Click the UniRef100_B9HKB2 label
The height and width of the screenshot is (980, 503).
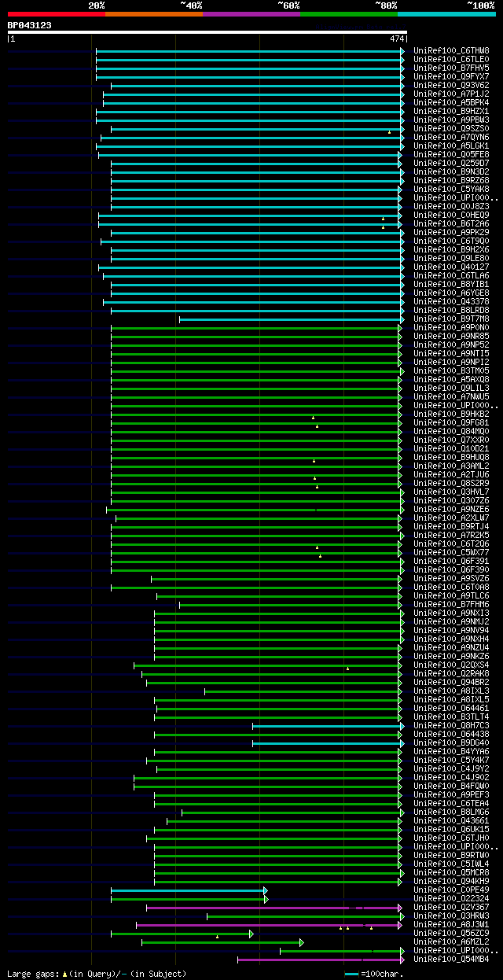(451, 414)
